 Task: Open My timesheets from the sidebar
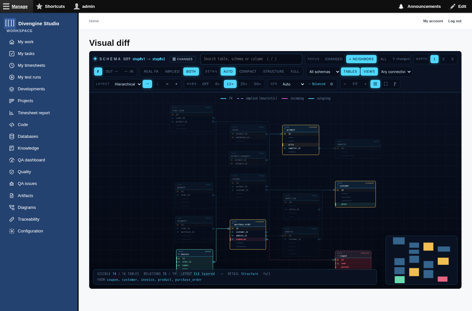(x=31, y=65)
